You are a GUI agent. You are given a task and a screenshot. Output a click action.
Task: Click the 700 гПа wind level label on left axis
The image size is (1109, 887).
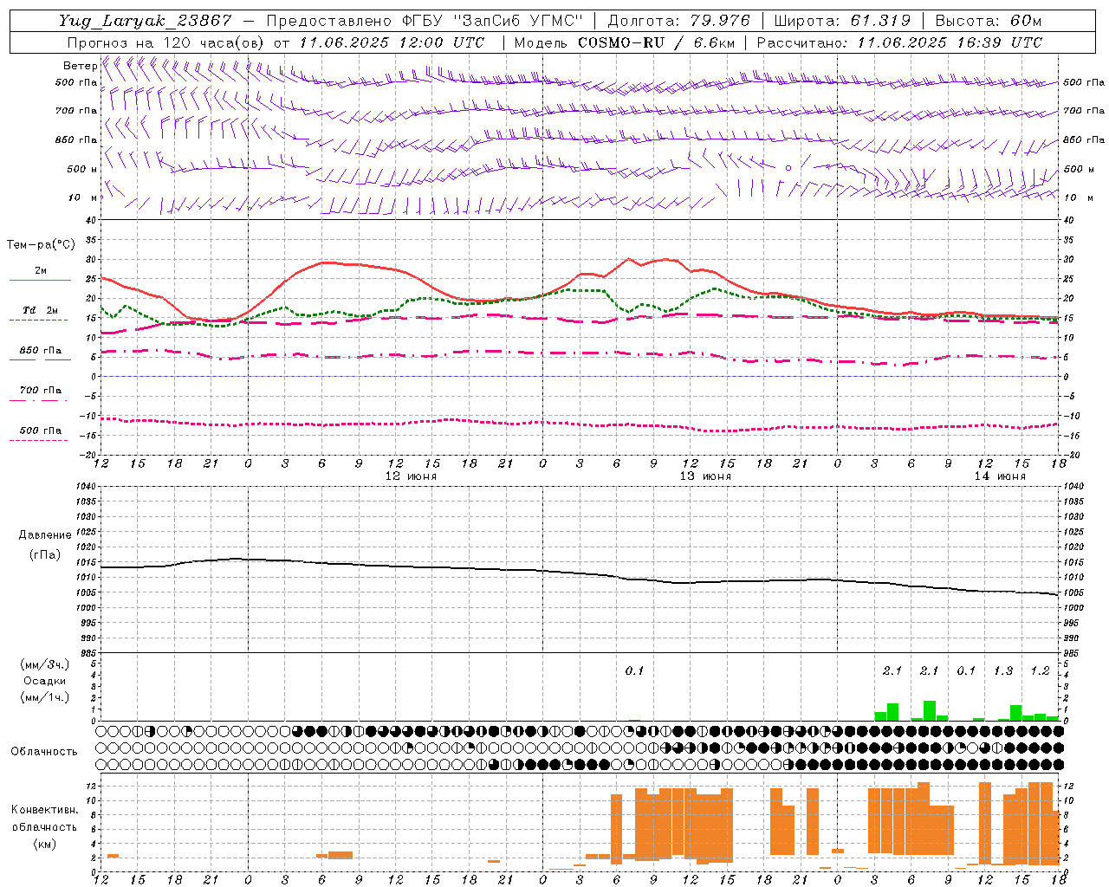click(x=76, y=111)
